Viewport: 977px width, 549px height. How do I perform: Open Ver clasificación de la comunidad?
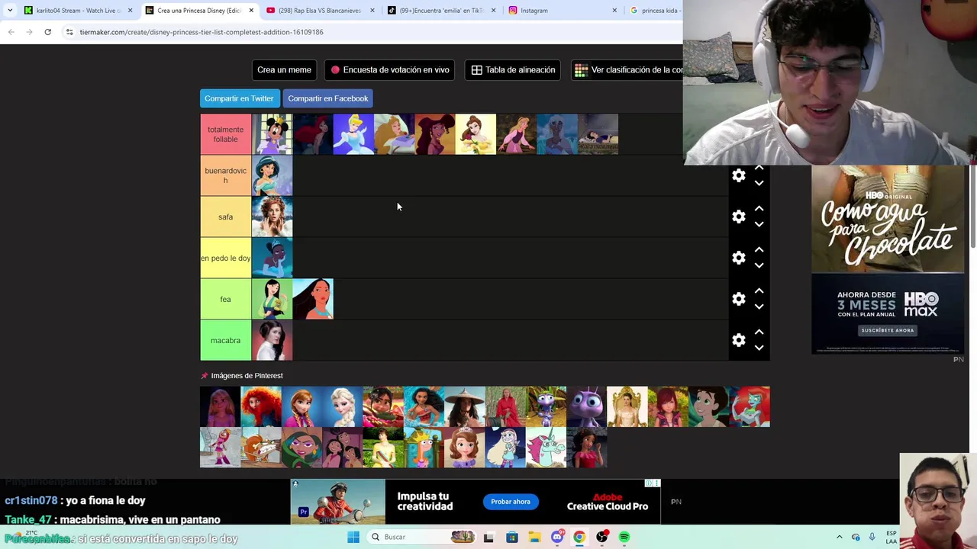click(x=627, y=69)
